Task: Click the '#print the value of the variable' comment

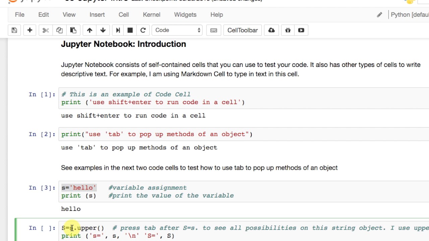Action: (x=171, y=195)
